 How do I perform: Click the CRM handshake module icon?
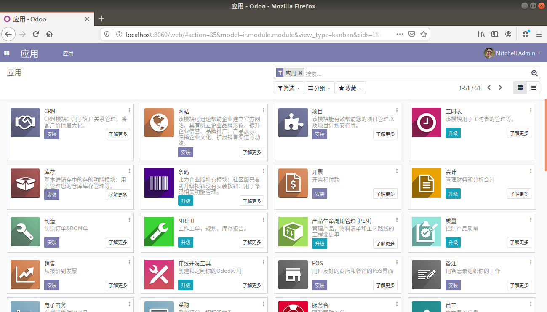point(25,123)
